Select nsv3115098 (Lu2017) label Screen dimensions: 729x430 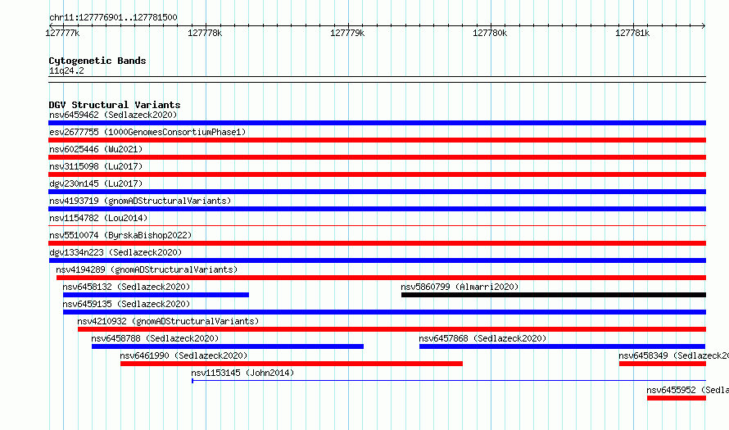[96, 166]
